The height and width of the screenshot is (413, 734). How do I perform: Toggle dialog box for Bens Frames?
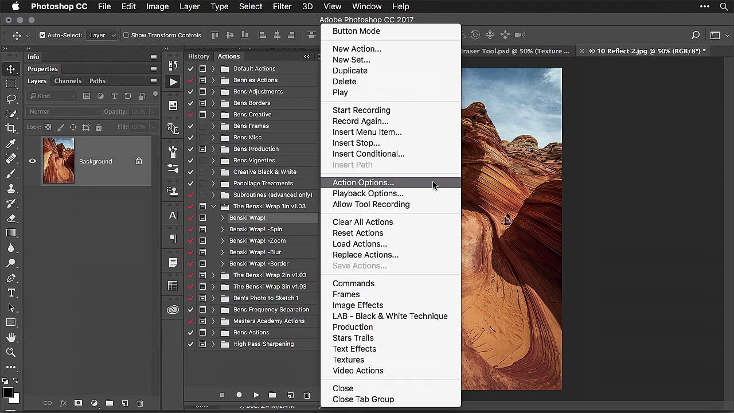click(x=202, y=126)
